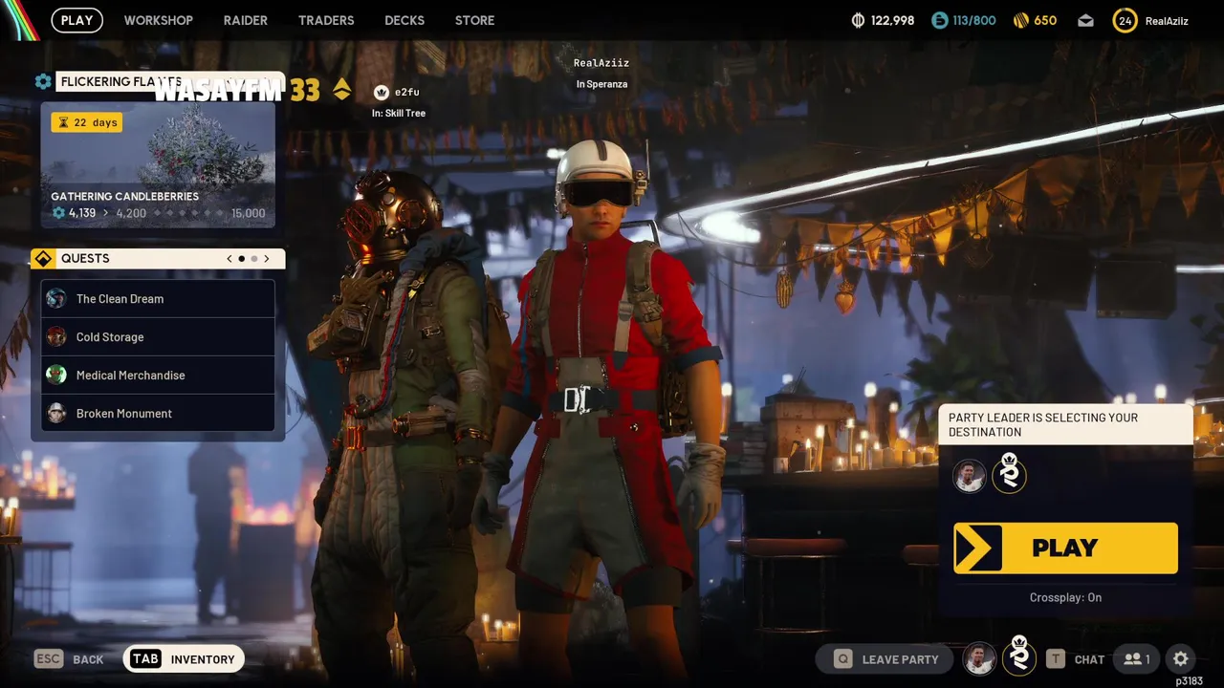Click the blue gear icon beside 4,139

point(58,213)
